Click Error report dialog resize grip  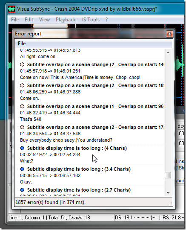pyautogui.click(x=170, y=204)
